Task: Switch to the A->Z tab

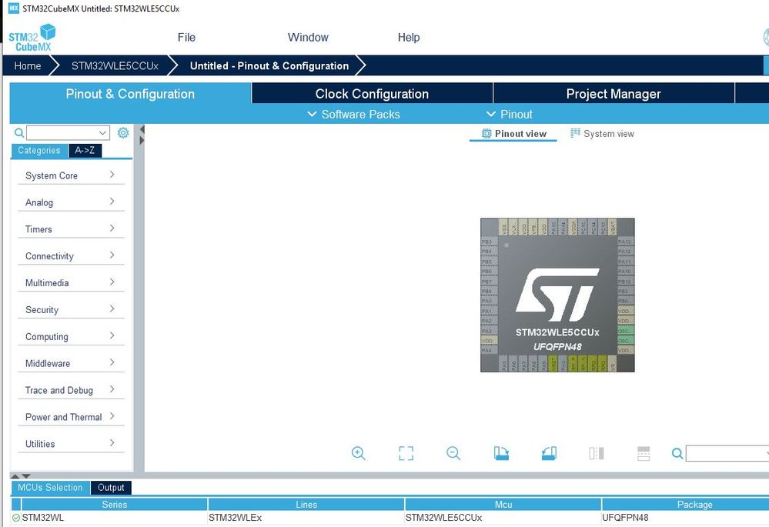Action: coord(85,151)
